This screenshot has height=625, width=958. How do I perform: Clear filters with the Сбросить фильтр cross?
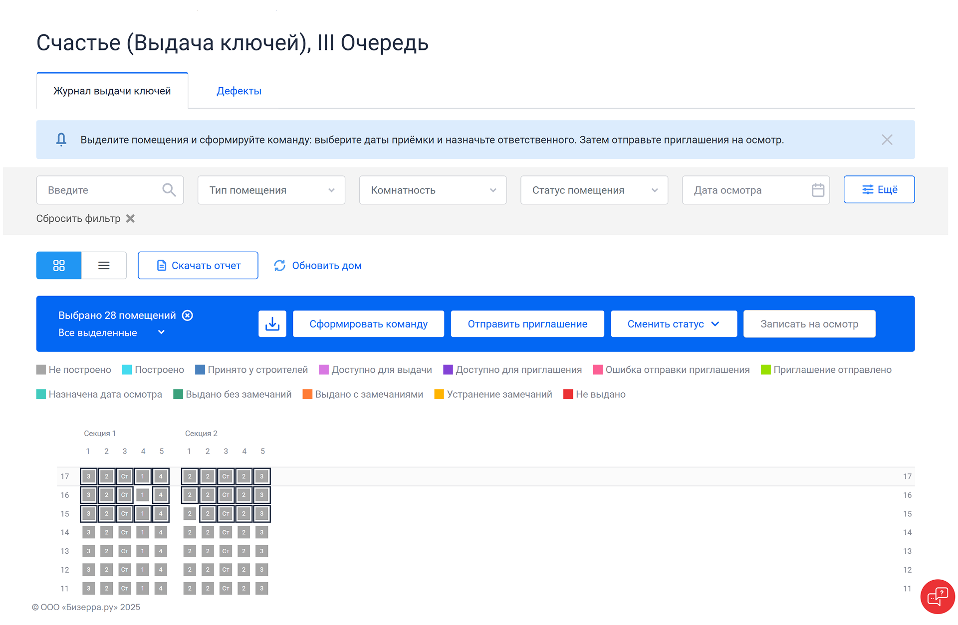pos(130,218)
